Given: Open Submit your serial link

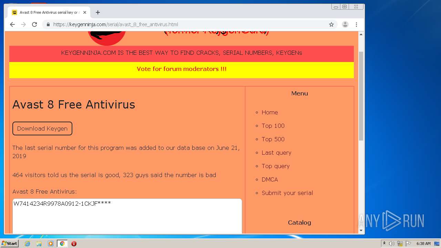Looking at the screenshot, I should click(x=287, y=193).
